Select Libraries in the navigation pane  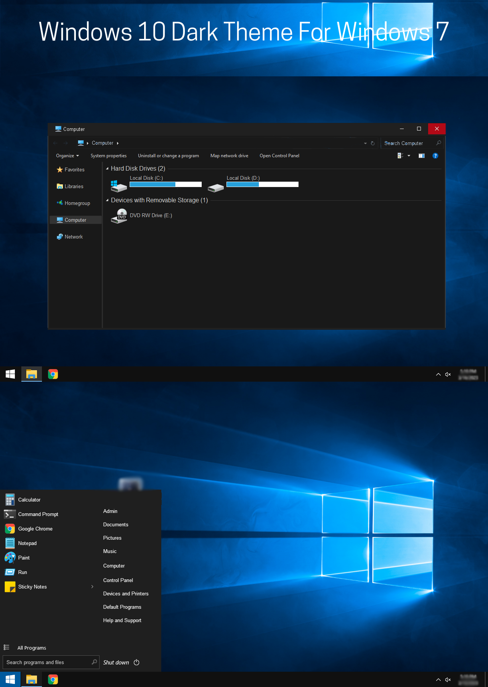[x=70, y=186]
